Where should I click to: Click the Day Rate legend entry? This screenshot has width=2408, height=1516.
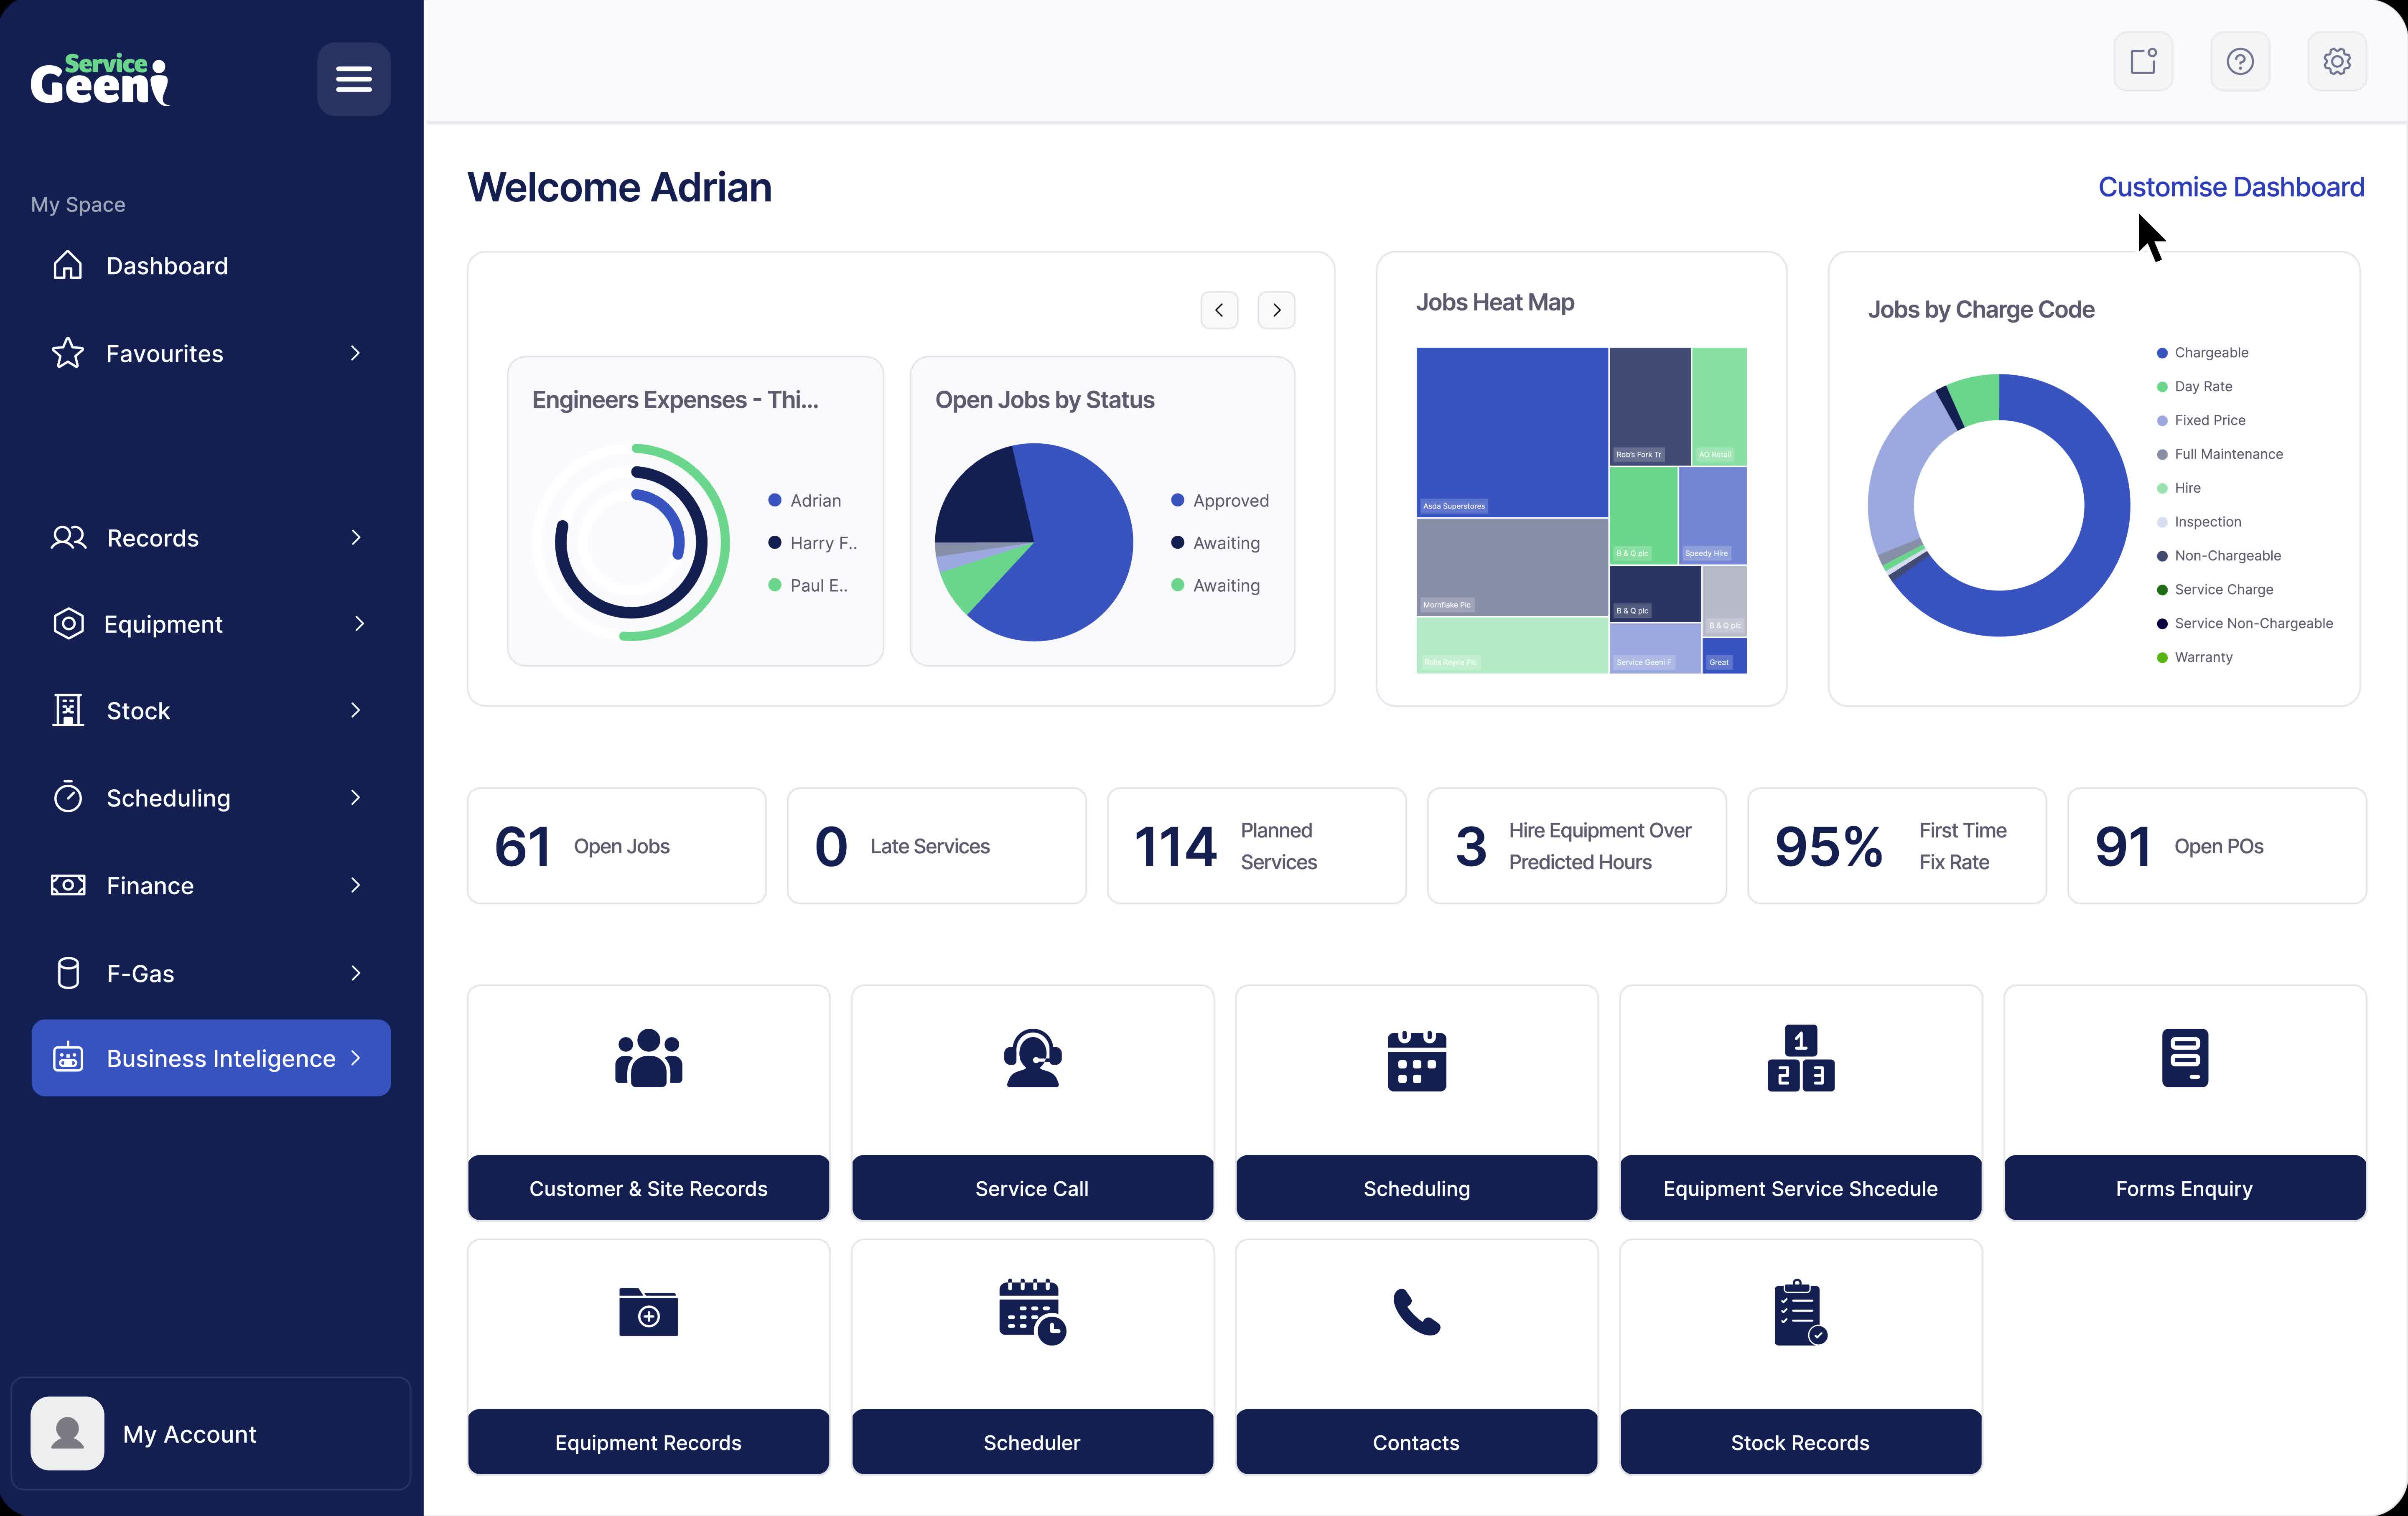point(2194,386)
